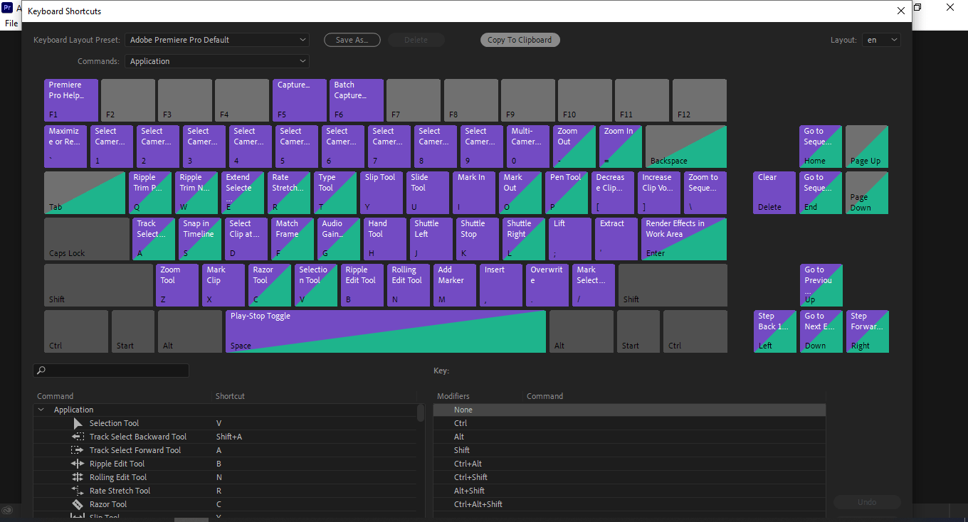
Task: Select the Ctrl+Shift modifier row
Action: click(629, 477)
